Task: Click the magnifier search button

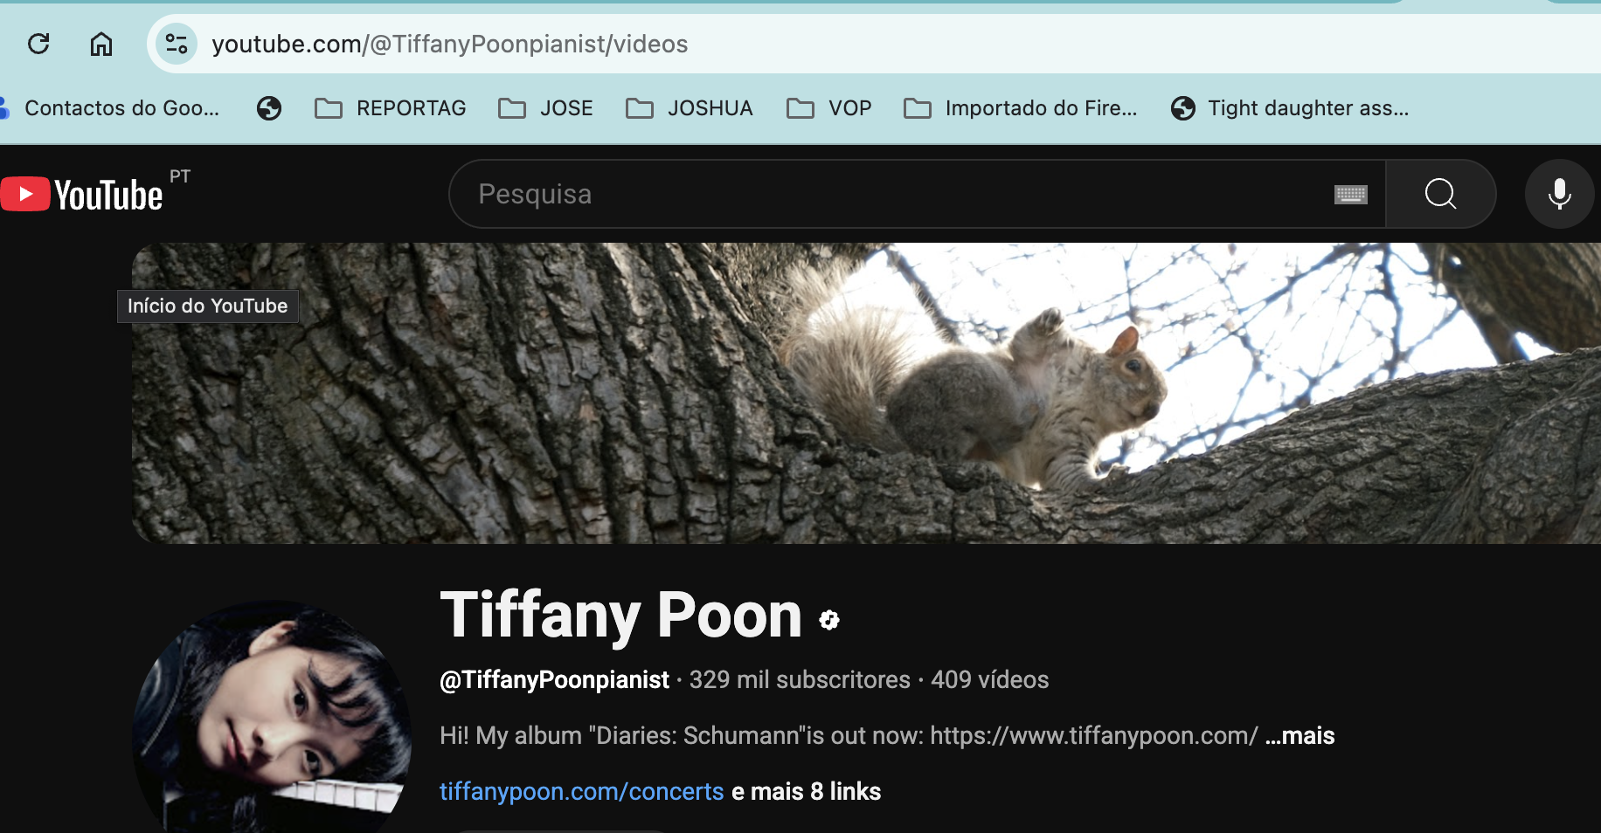Action: [x=1440, y=194]
